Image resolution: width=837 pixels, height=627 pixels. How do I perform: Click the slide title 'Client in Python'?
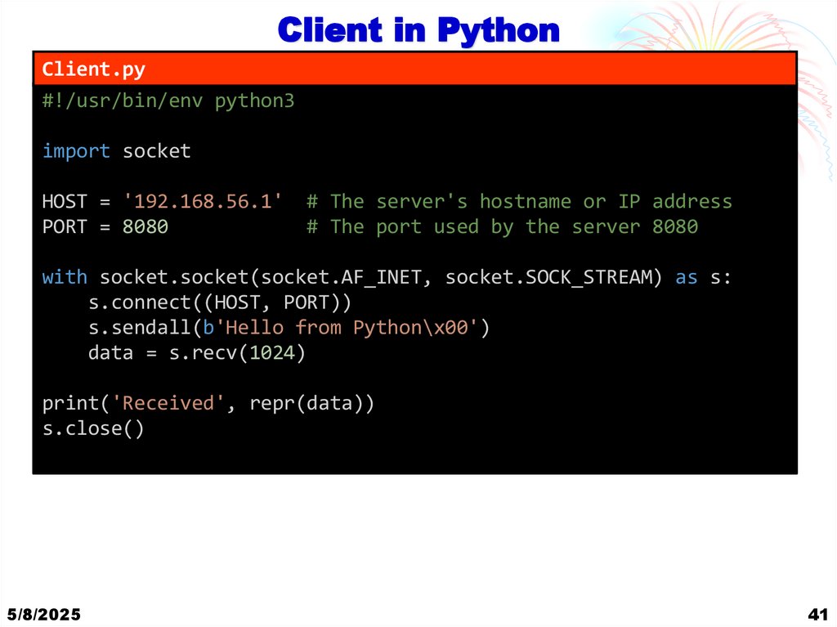tap(418, 31)
